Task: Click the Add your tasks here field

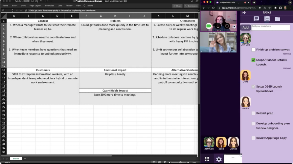Action: tap(271, 28)
